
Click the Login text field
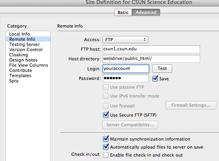(126, 69)
